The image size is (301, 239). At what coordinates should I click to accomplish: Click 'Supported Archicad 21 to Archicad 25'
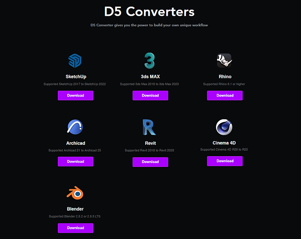click(75, 150)
